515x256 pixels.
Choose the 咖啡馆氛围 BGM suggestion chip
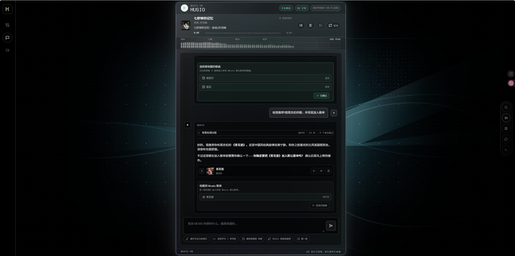252,239
